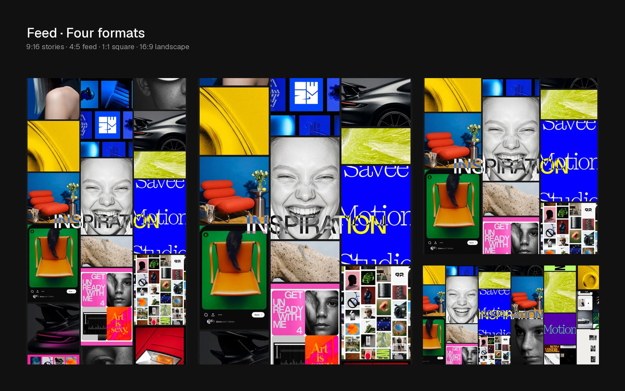Click the "INSPIRATION" overlay text in the landscape mockup
The height and width of the screenshot is (391, 625).
click(x=510, y=315)
